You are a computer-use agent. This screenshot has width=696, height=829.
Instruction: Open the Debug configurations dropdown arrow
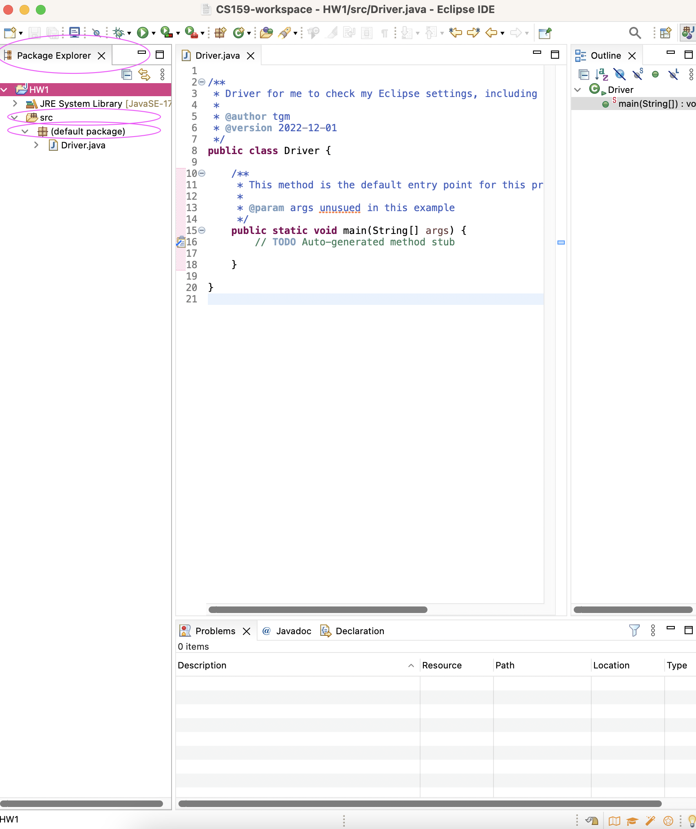pyautogui.click(x=129, y=33)
